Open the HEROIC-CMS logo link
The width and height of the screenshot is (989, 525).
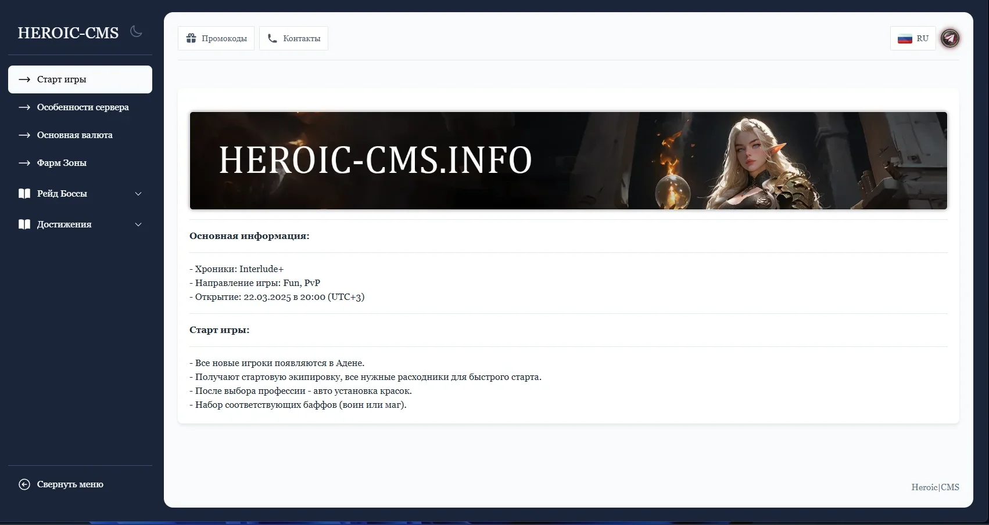click(68, 33)
